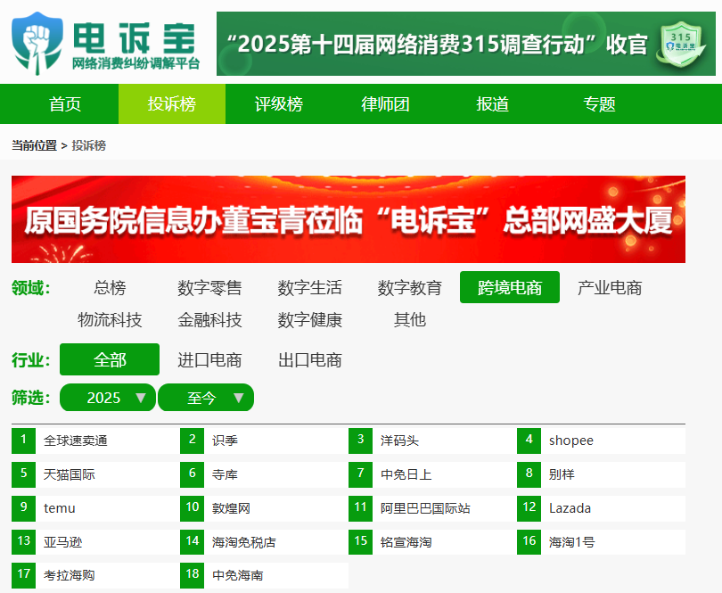Open rank 15 铭宣海淘
Screen dimensions: 722x593
point(433,542)
